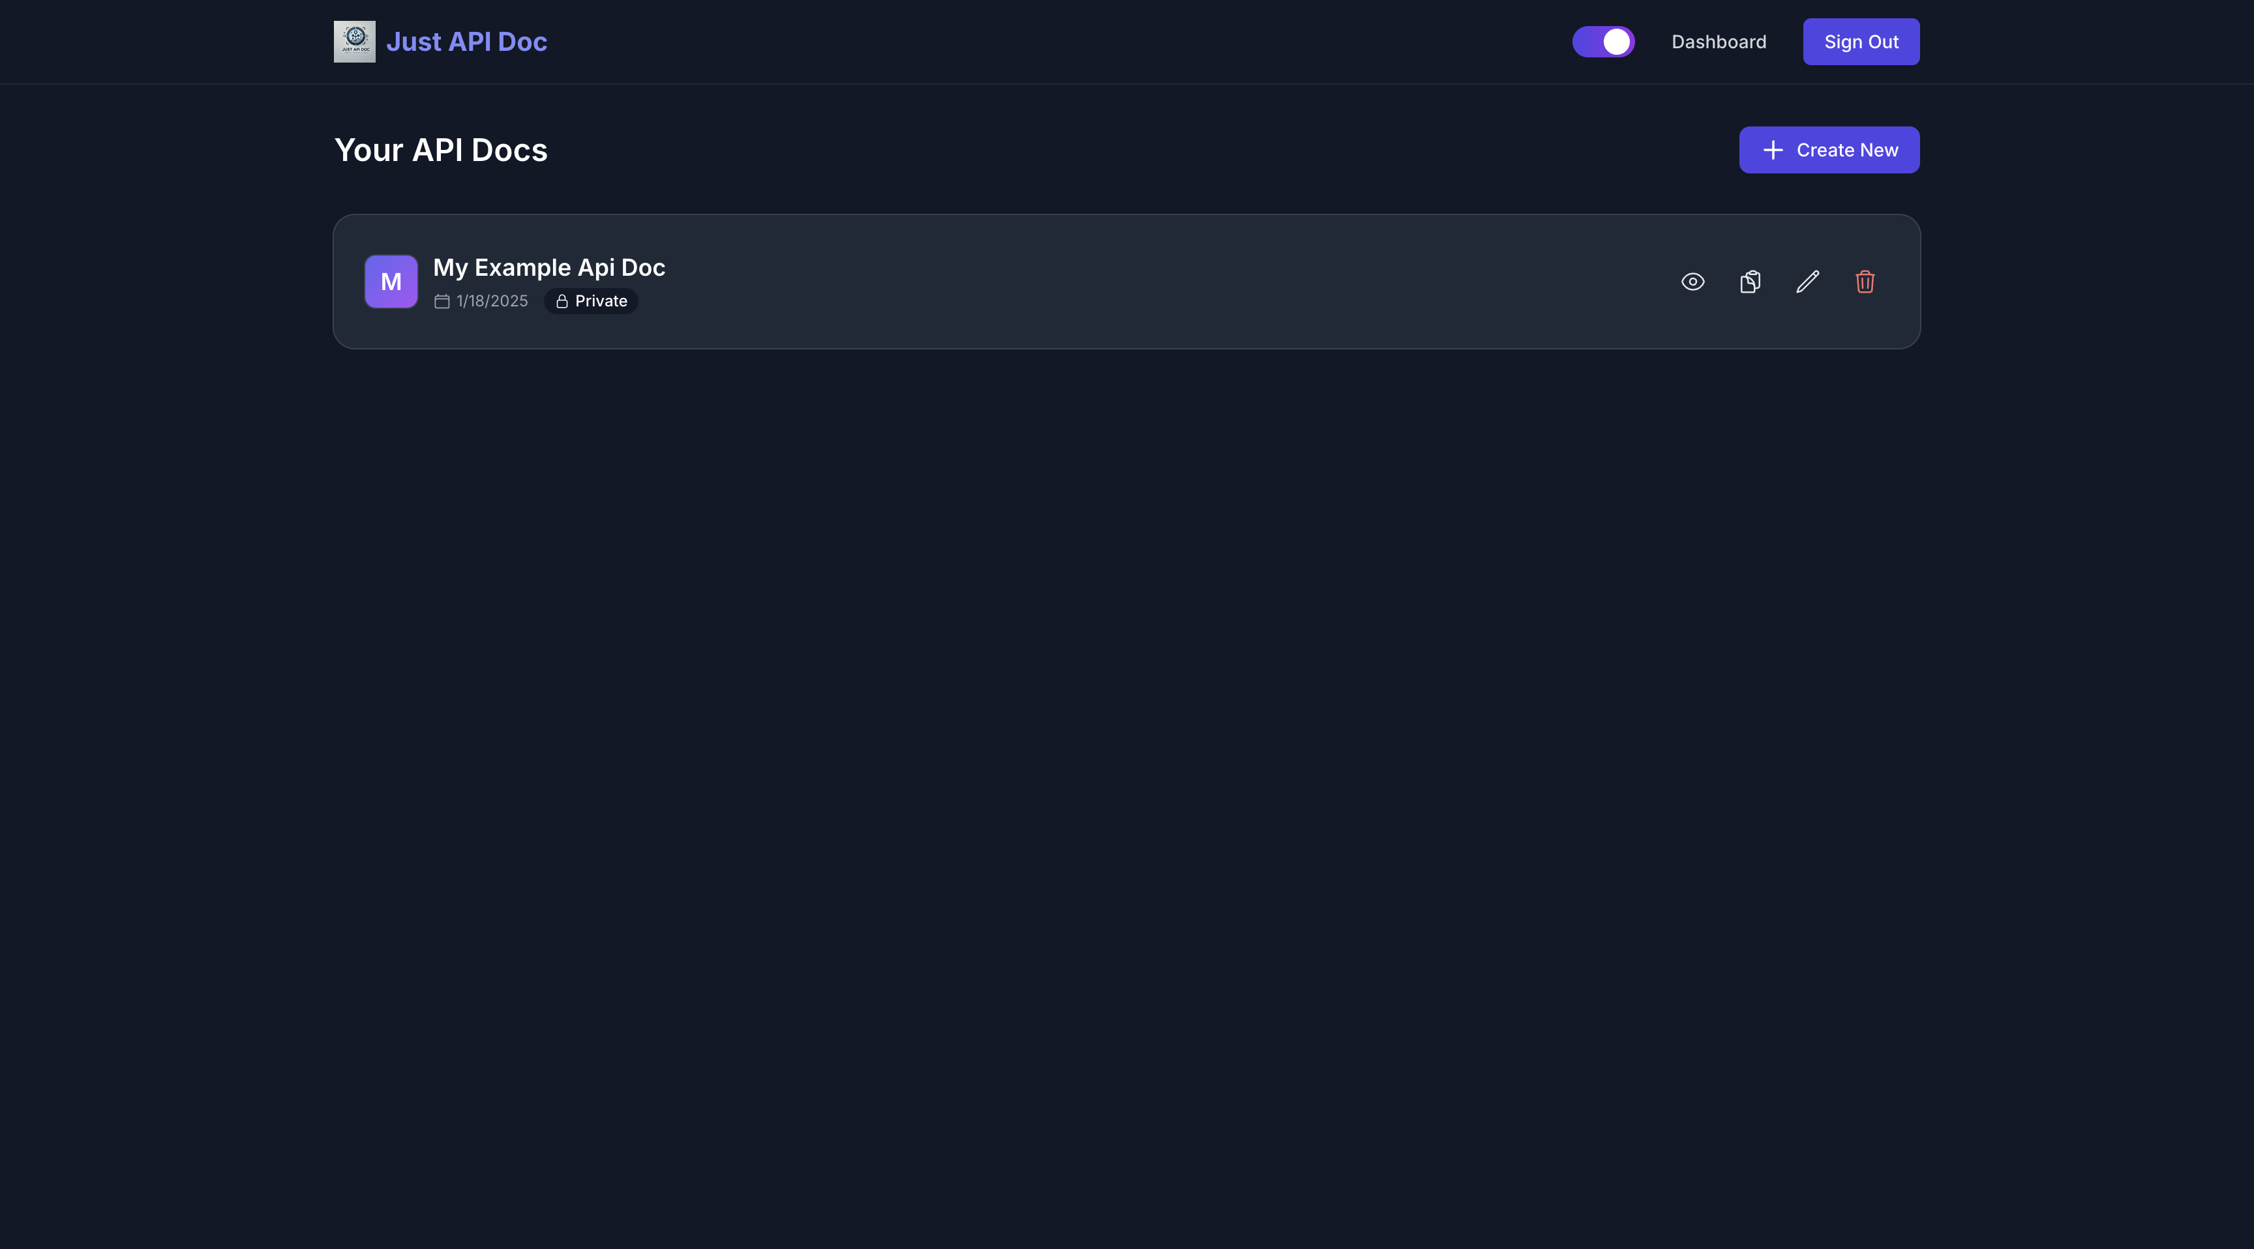This screenshot has height=1249, width=2254.
Task: Click the Create New button label
Action: [1847, 151]
